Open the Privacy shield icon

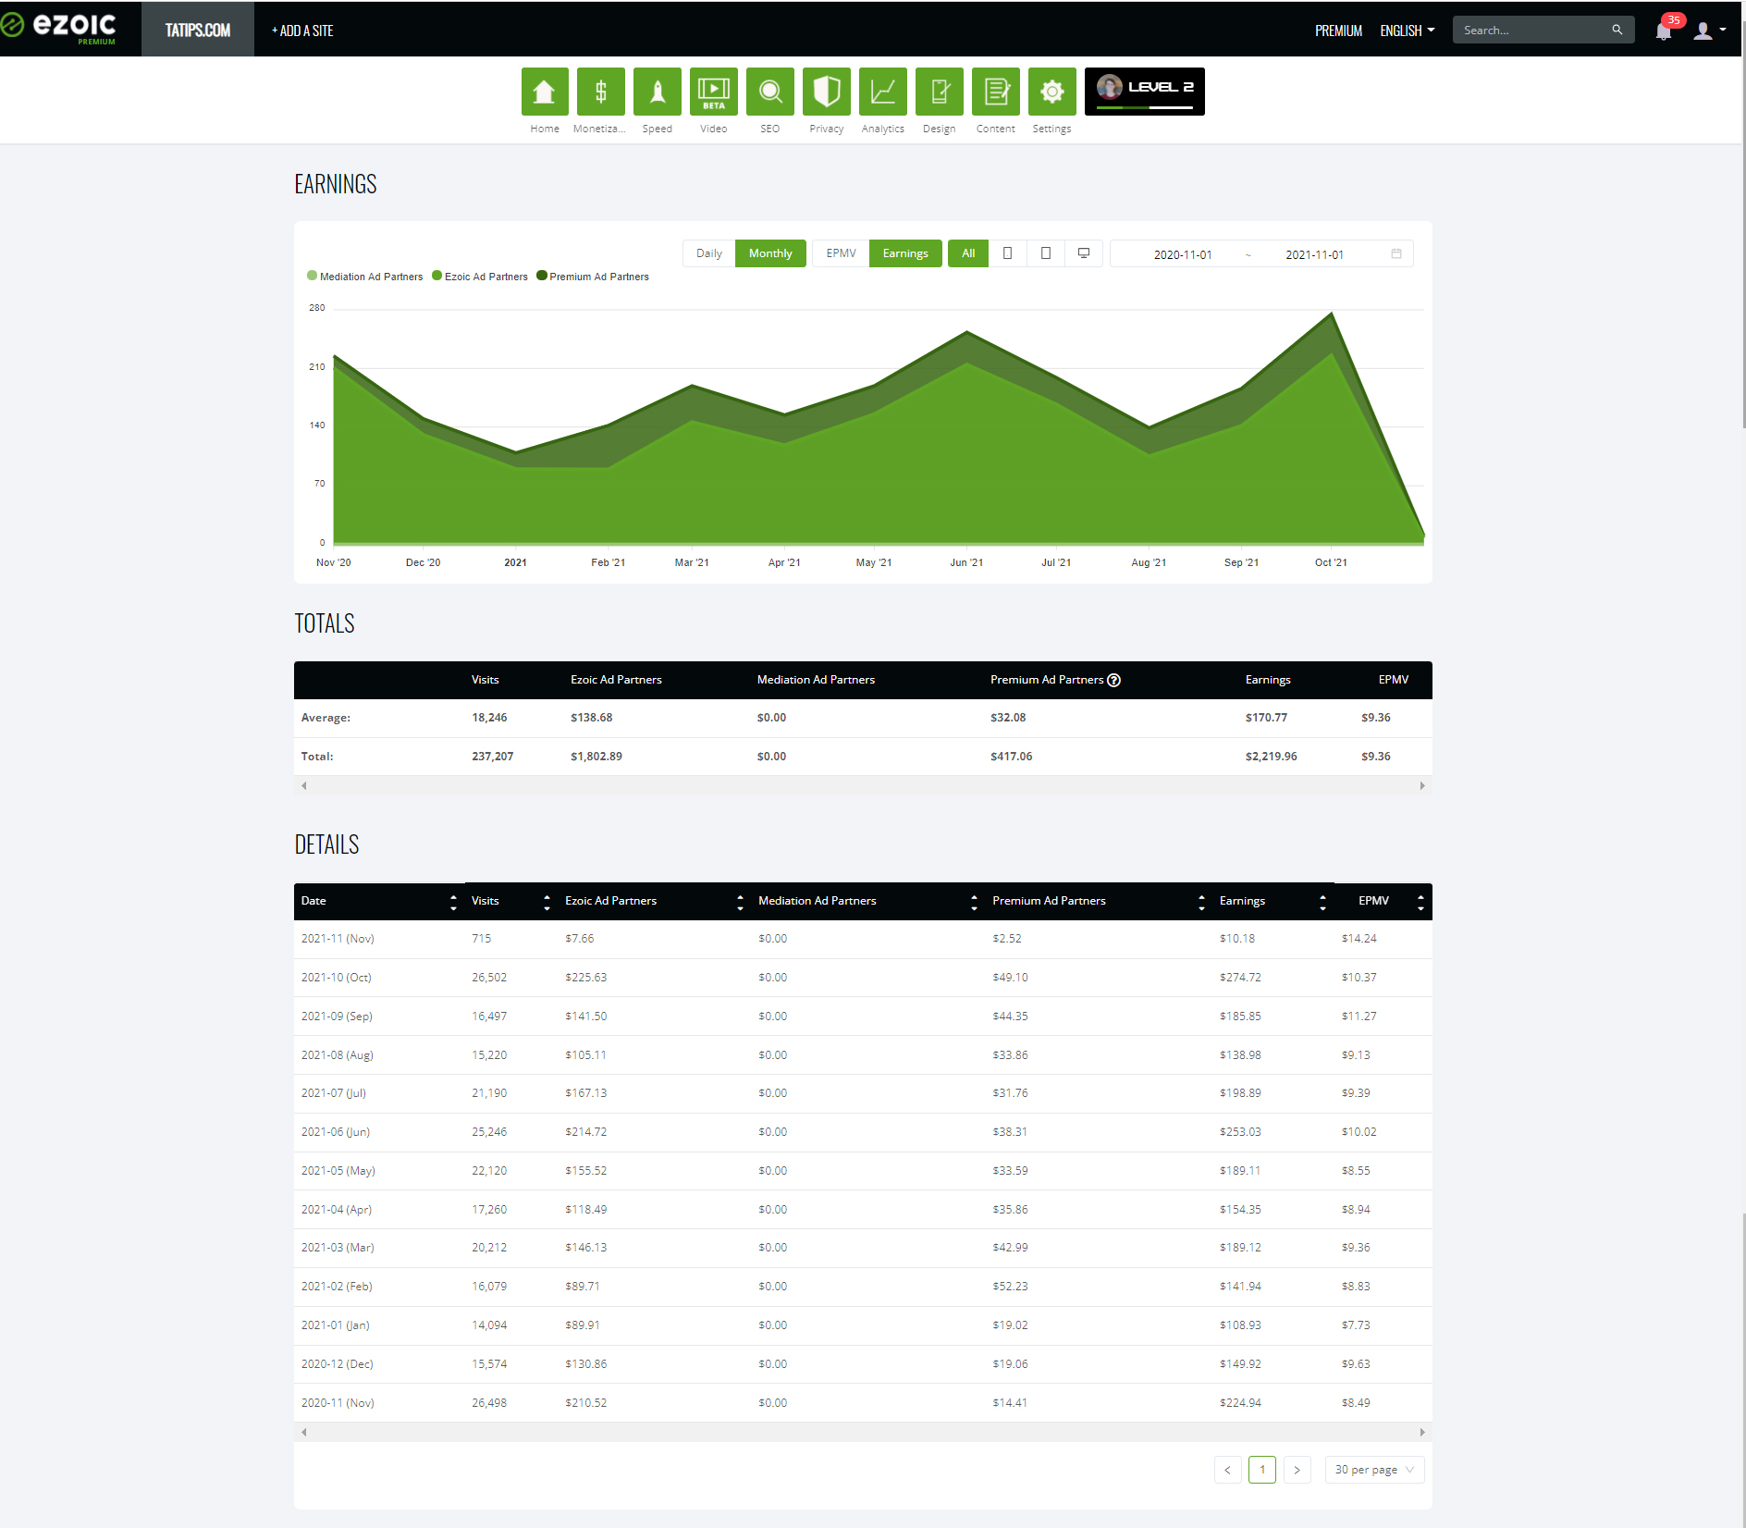click(x=827, y=92)
